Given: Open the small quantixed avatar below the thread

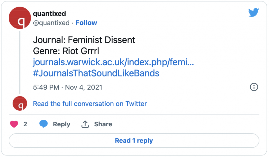Looking at the screenshot, I should (20, 104).
